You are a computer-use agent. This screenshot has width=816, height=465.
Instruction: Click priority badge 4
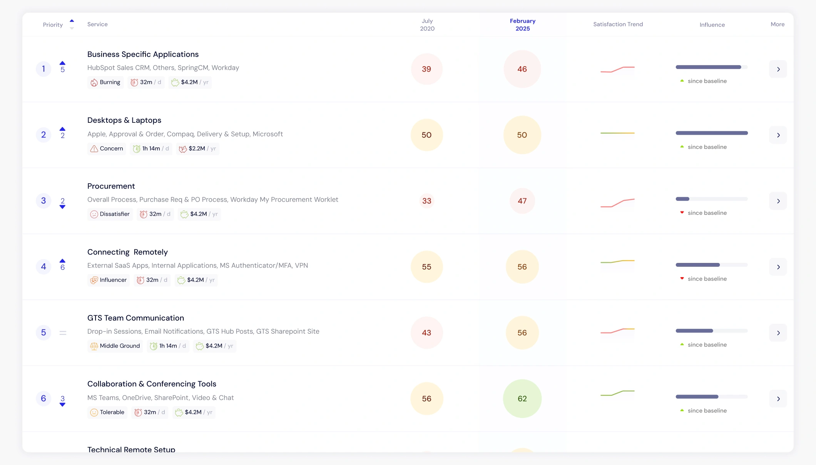tap(43, 267)
